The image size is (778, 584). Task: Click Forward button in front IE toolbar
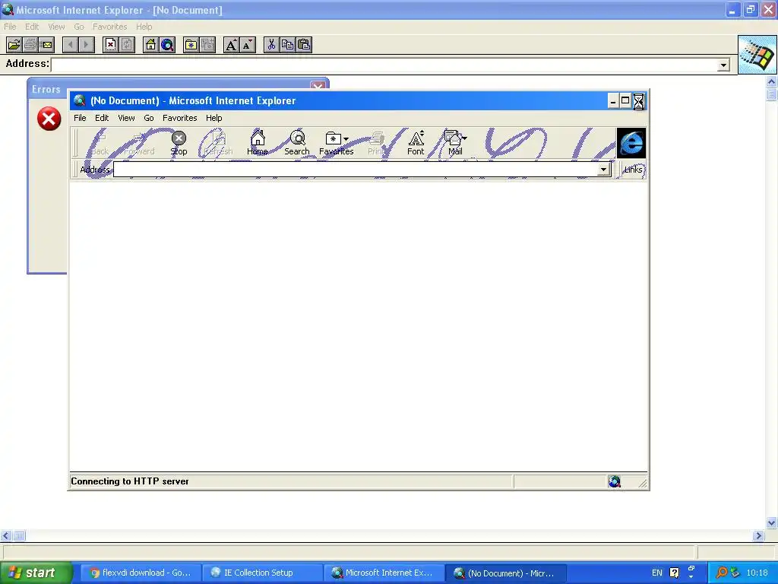coord(139,142)
